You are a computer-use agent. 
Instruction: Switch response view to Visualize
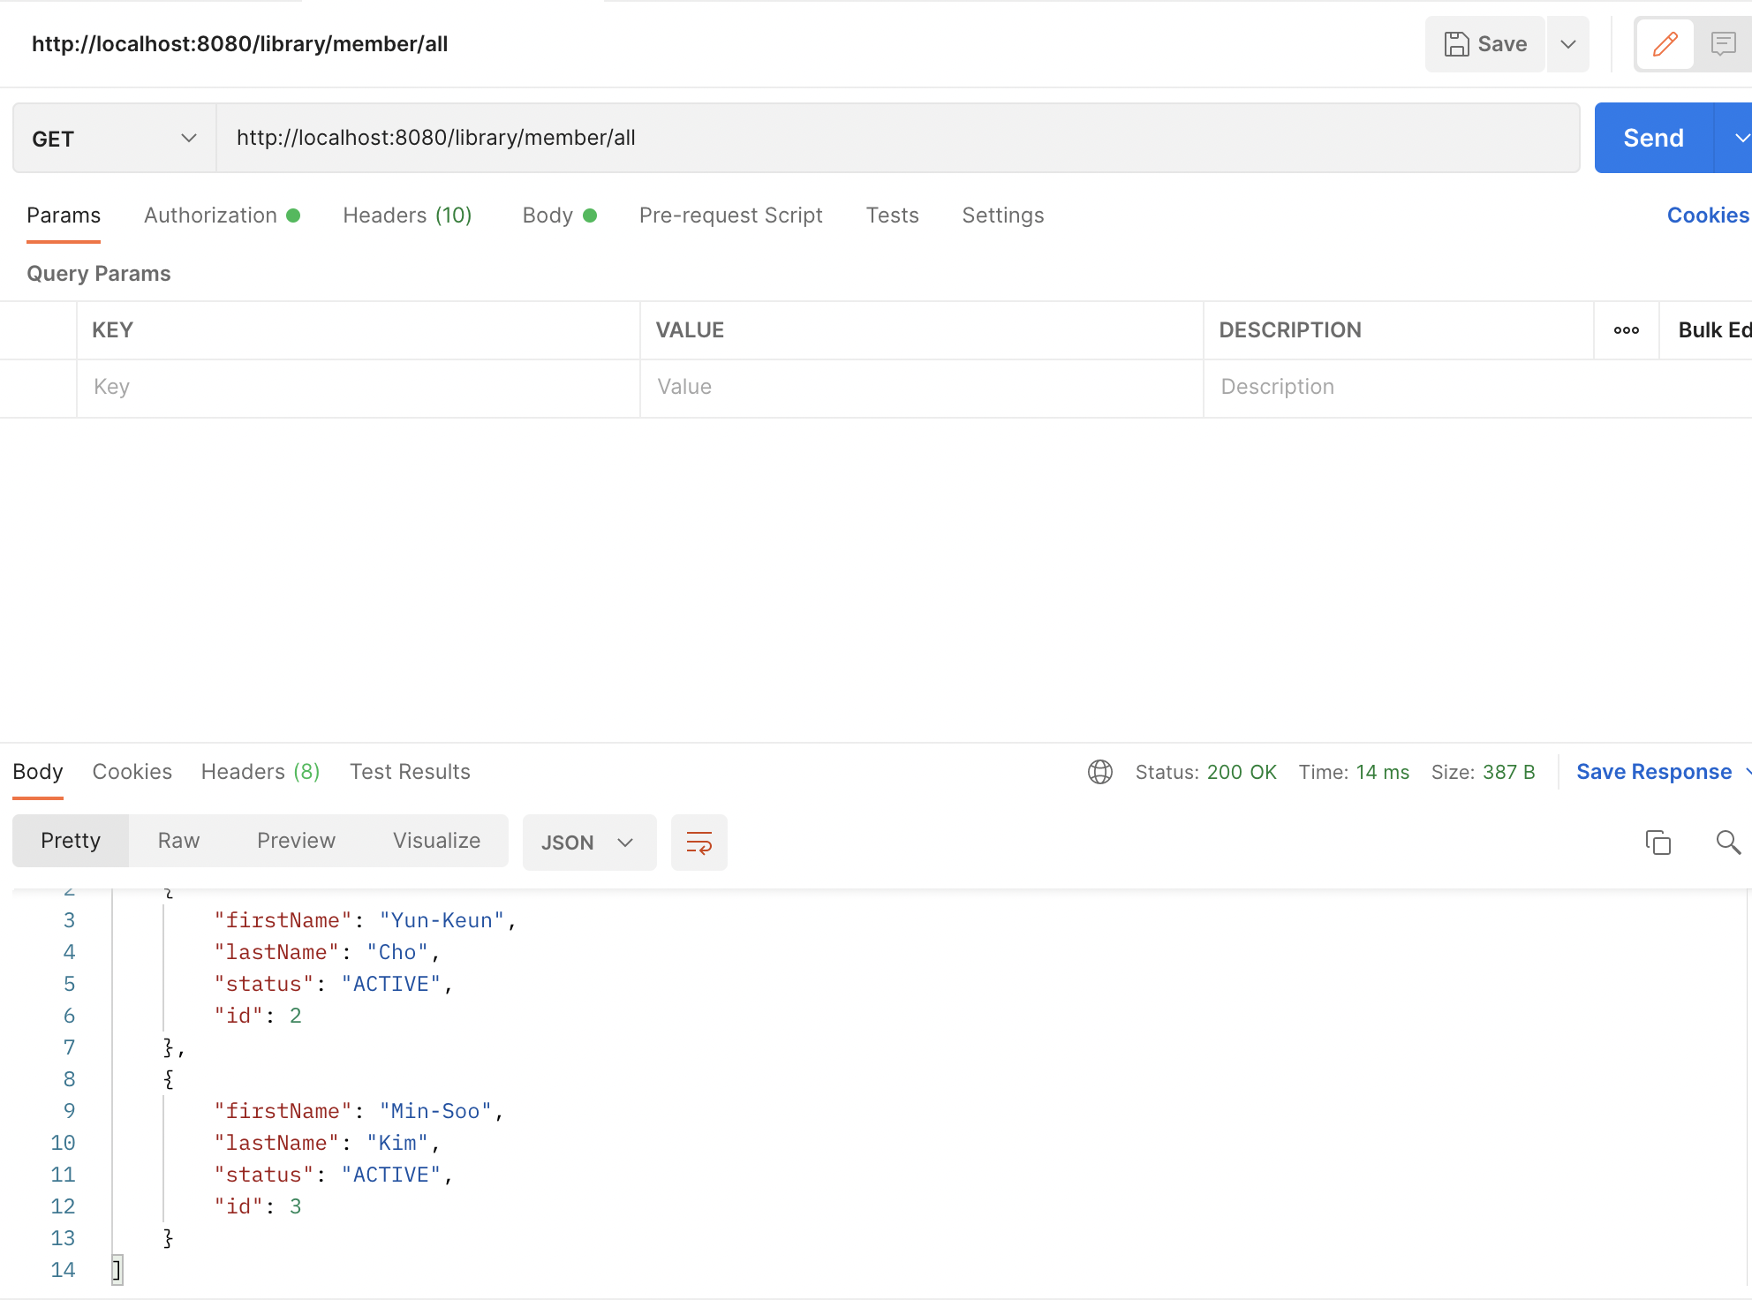pos(436,840)
